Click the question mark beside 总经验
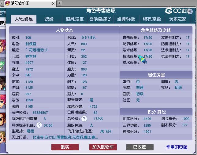Image resolution: width=197 pixels, height=155 pixels. (x=84, y=119)
